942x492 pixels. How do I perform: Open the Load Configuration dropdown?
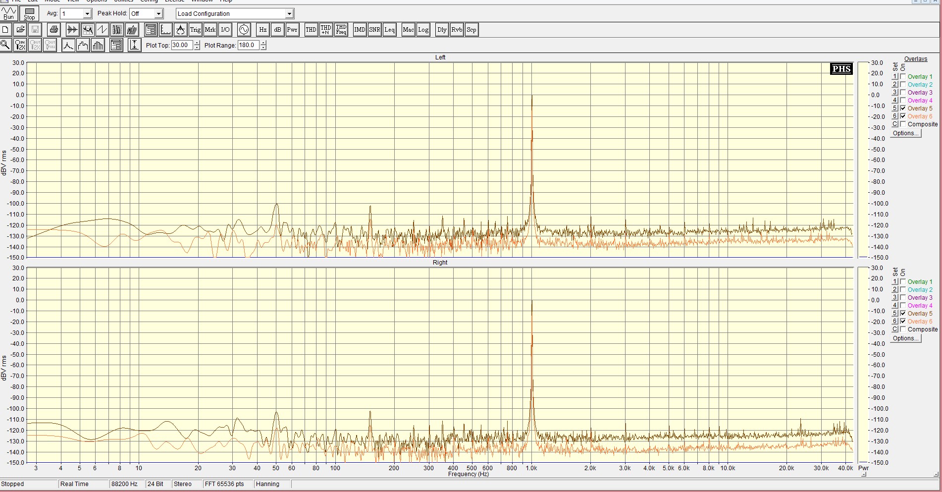point(289,14)
